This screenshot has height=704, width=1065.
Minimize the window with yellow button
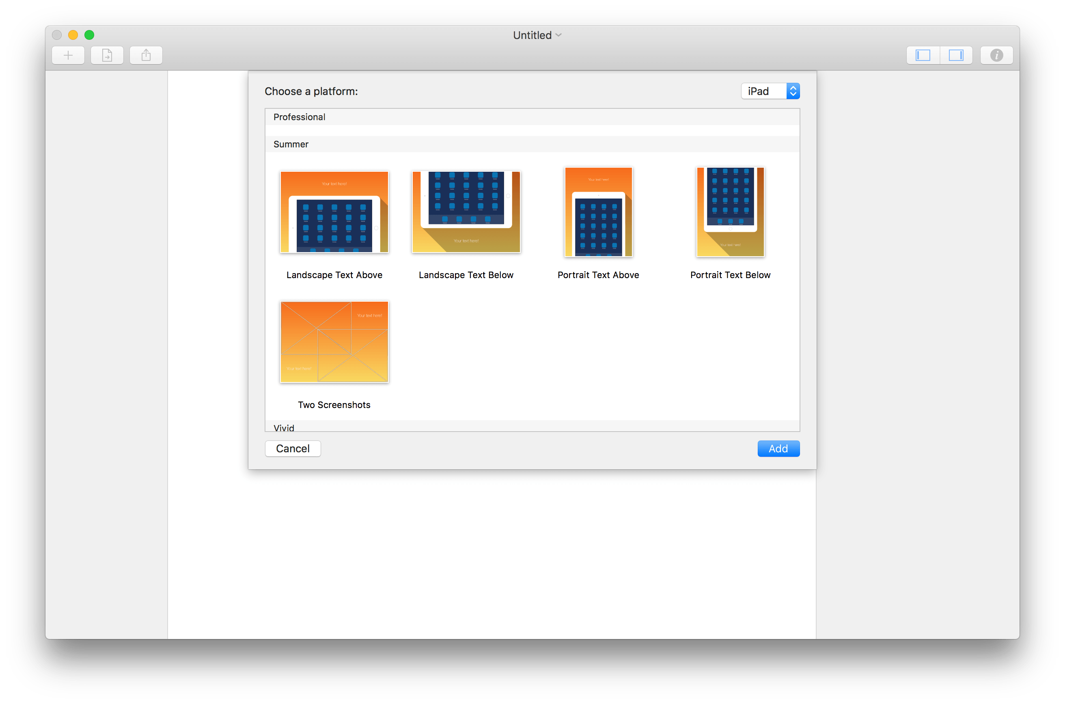[x=73, y=35]
